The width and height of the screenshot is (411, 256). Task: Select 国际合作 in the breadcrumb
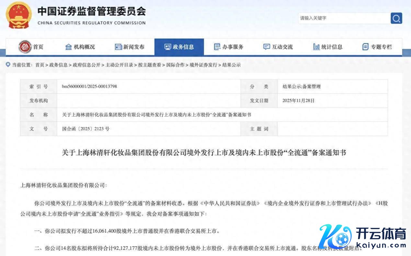coord(175,65)
